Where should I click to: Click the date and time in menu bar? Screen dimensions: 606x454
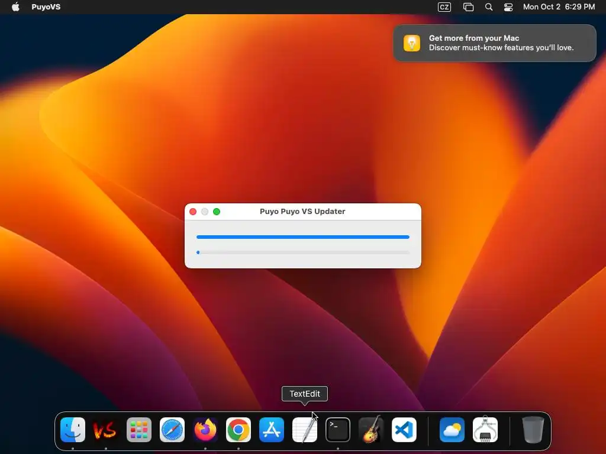(559, 7)
